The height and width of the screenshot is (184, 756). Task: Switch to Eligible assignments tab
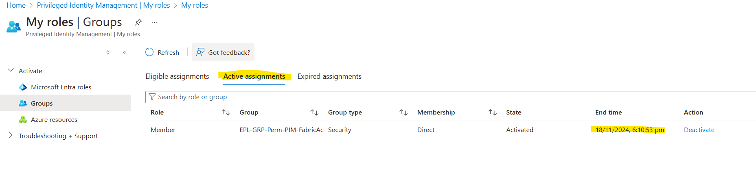[177, 76]
